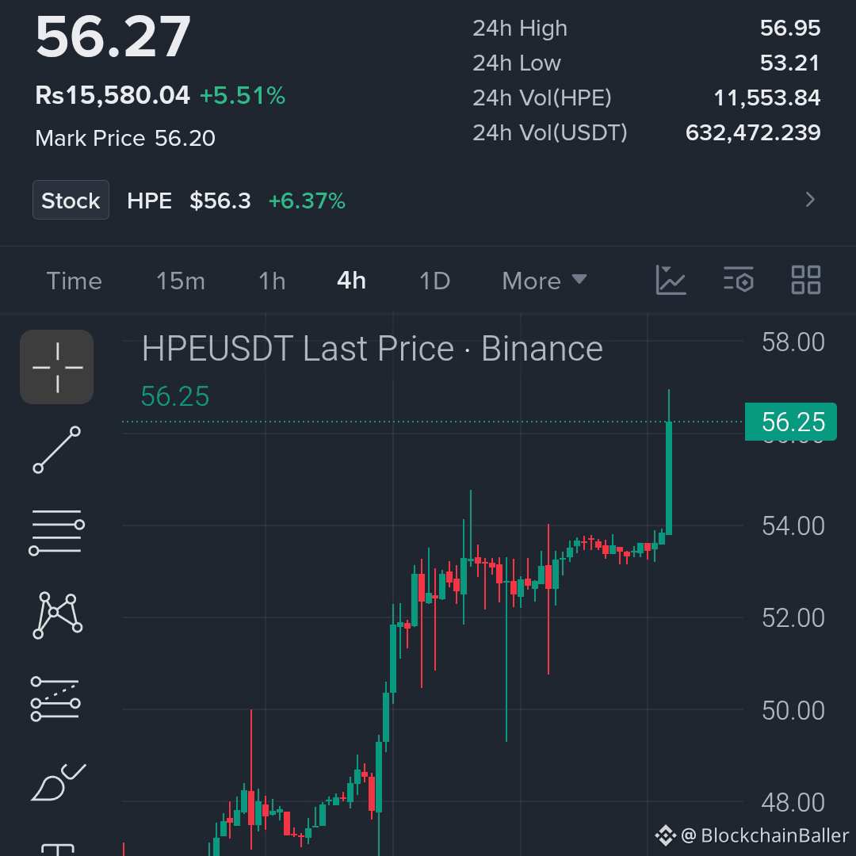Screen dimensions: 856x856
Task: Tap the +6.37% stock change
Action: pos(307,201)
